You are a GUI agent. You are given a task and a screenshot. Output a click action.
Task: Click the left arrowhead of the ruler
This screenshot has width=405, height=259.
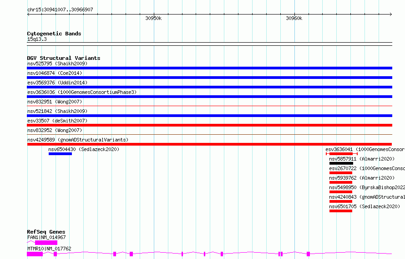point(28,14)
